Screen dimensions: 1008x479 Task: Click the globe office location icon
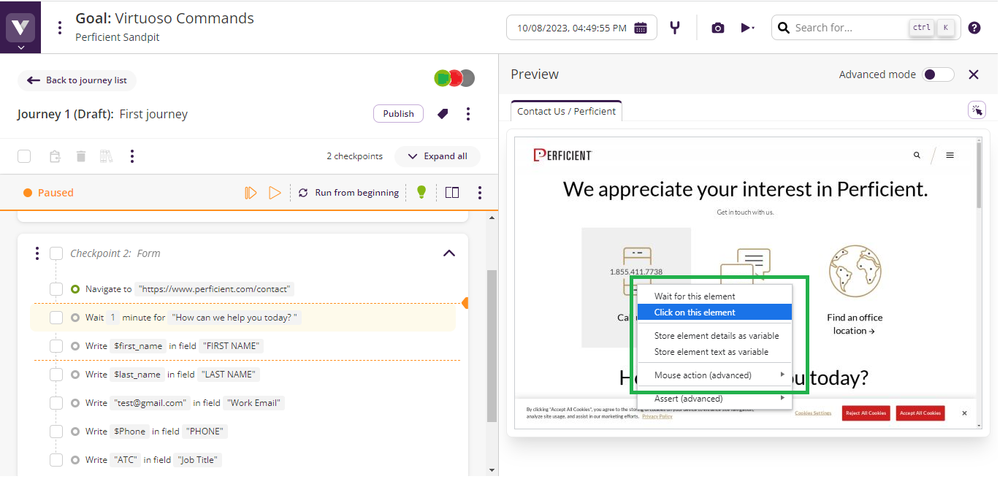855,271
